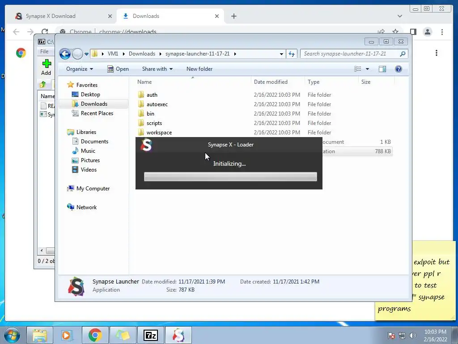Image resolution: width=458 pixels, height=344 pixels.
Task: Toggle the preview pane icon
Action: click(382, 69)
